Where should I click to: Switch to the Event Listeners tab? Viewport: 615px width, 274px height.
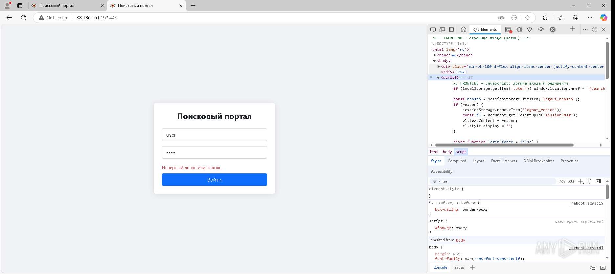click(504, 161)
